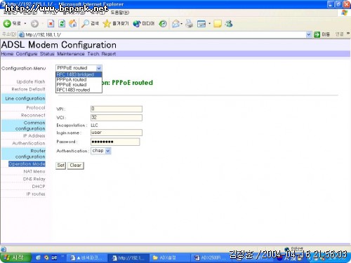Go to the Home page via the house icon
The width and height of the screenshot is (351, 263).
pos(73,23)
